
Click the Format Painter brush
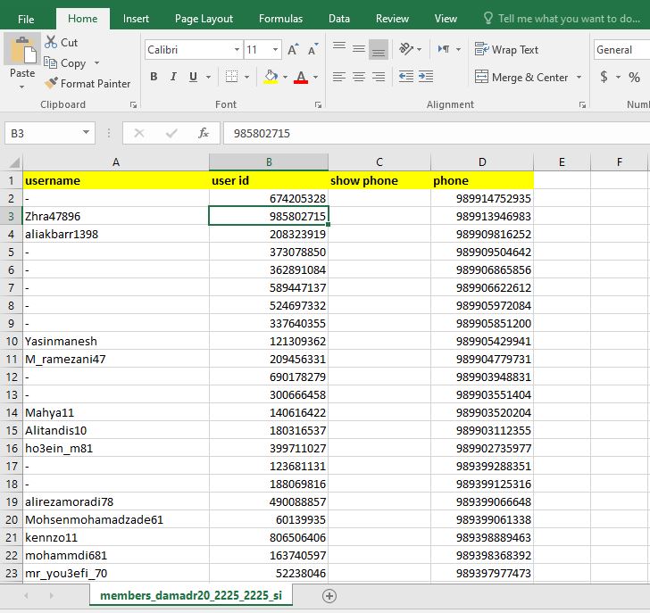(51, 83)
